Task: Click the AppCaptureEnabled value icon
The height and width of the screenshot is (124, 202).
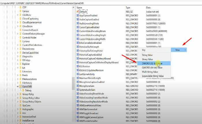Action: (x=78, y=16)
